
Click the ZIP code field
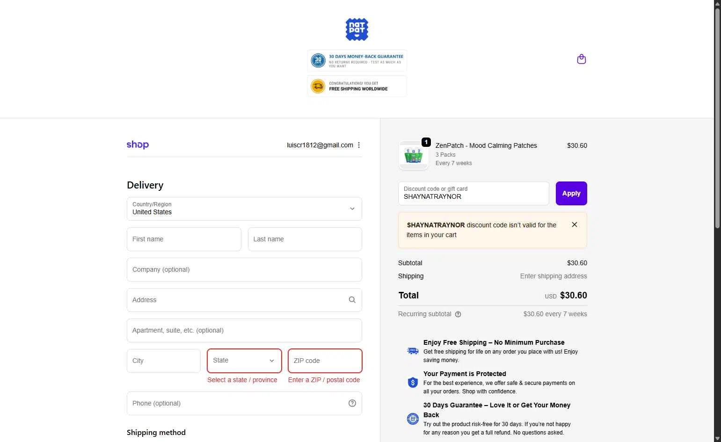pyautogui.click(x=325, y=361)
